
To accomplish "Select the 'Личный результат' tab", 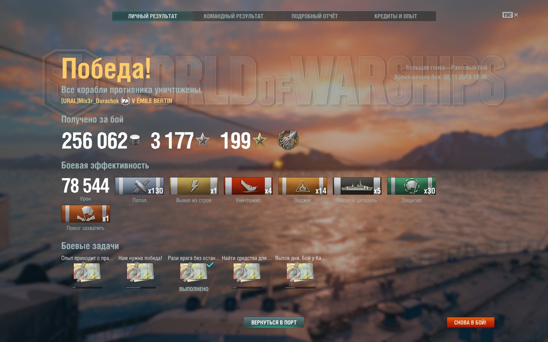I will click(x=153, y=16).
